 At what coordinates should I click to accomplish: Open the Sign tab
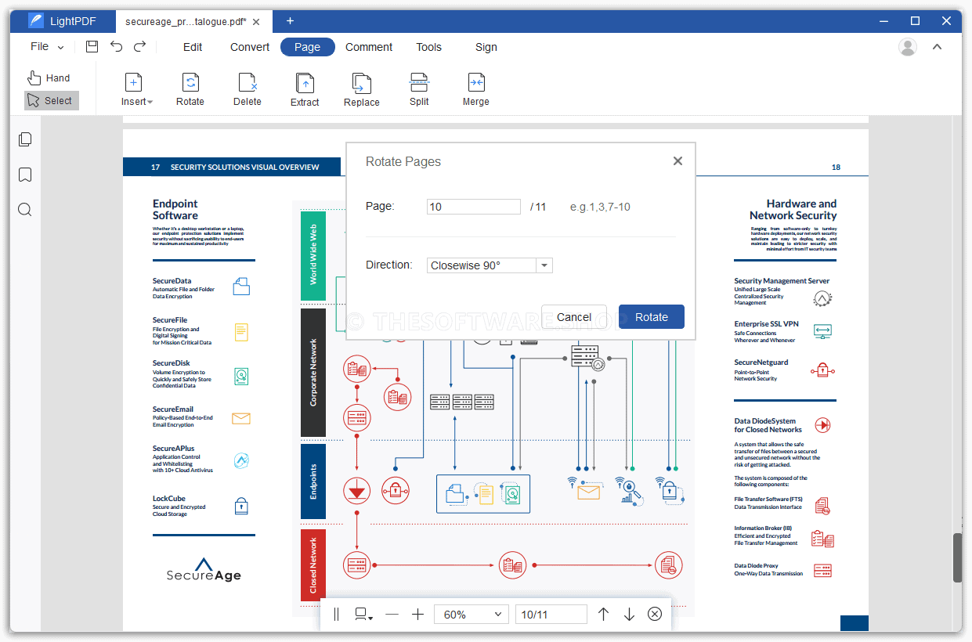pos(486,47)
